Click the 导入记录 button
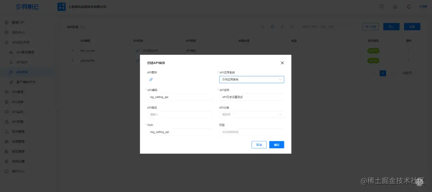 (370, 27)
